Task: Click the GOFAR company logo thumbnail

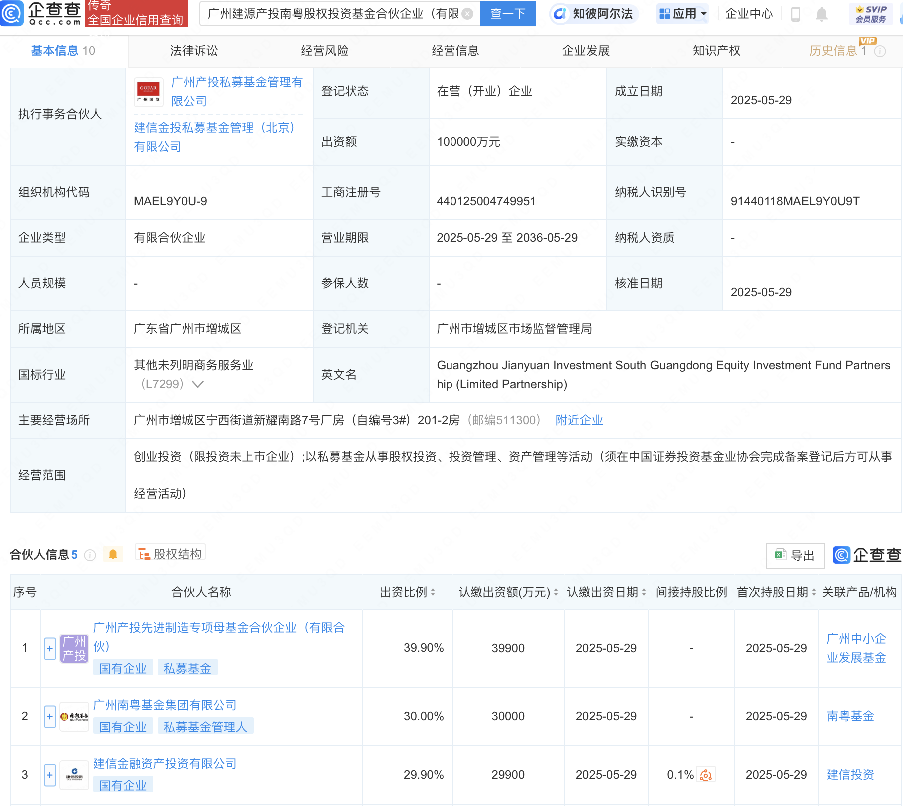Action: point(149,92)
